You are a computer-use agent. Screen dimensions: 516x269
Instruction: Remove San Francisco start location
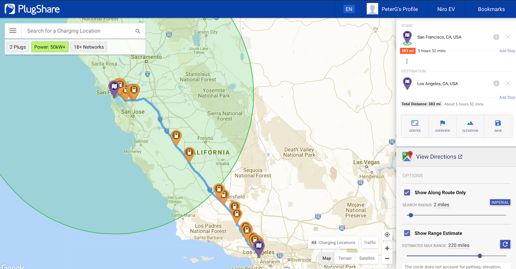click(x=508, y=37)
